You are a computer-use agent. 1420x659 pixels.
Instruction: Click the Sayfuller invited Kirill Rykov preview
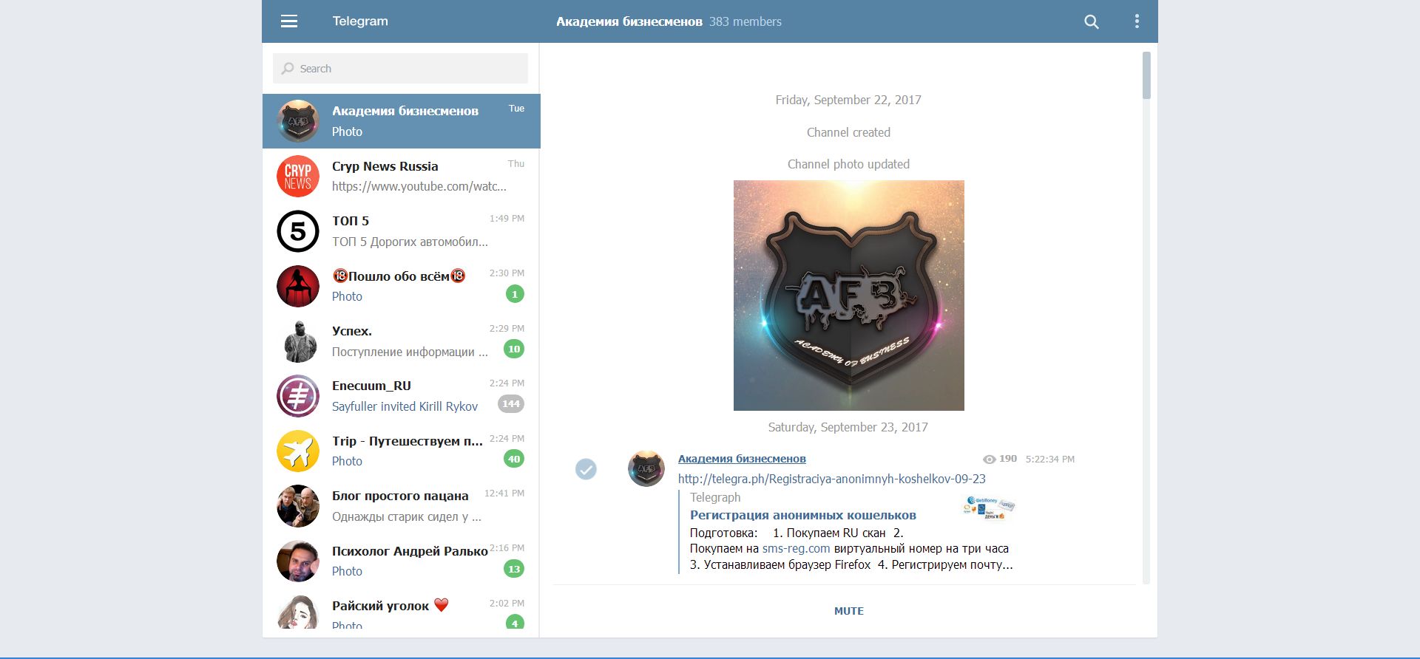pyautogui.click(x=405, y=406)
